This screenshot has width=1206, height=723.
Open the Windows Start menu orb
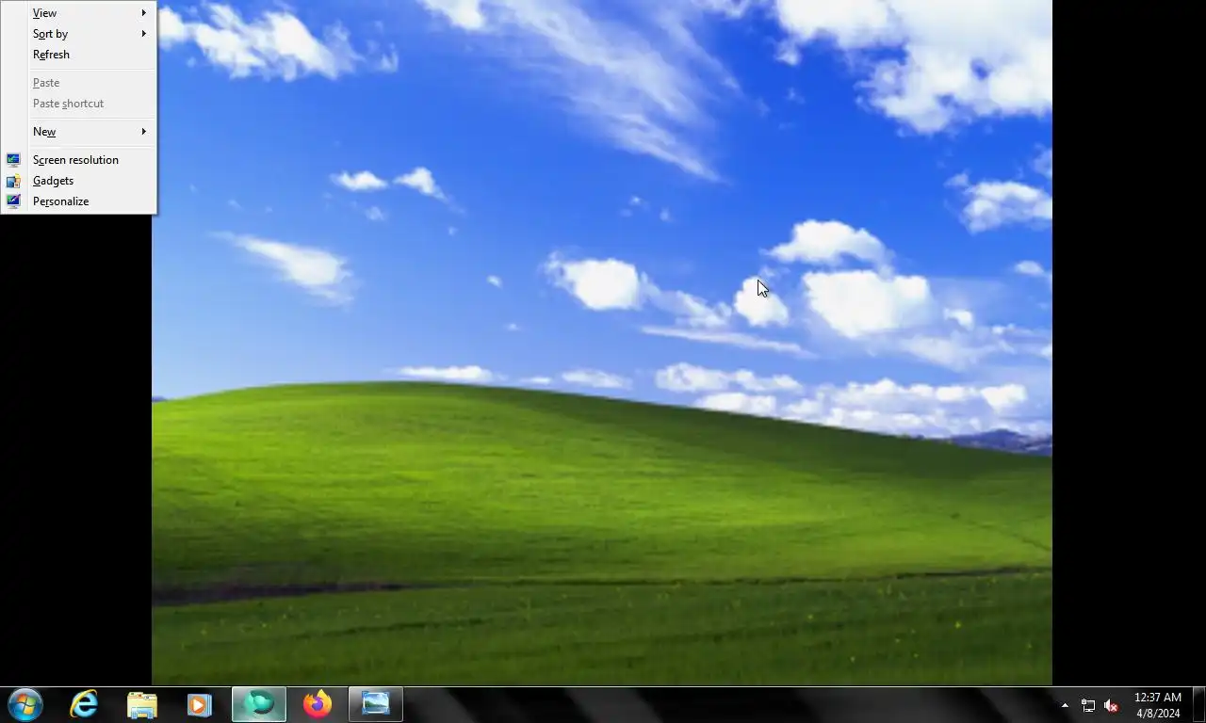point(25,704)
